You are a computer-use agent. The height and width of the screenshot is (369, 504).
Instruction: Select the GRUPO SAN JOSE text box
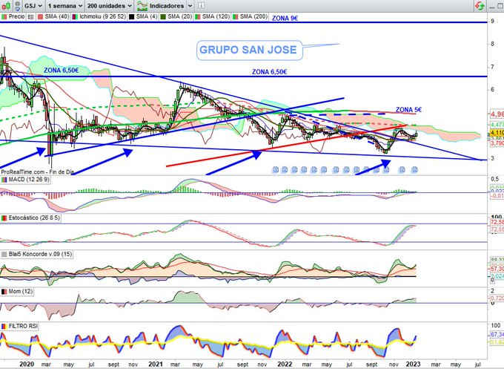250,50
